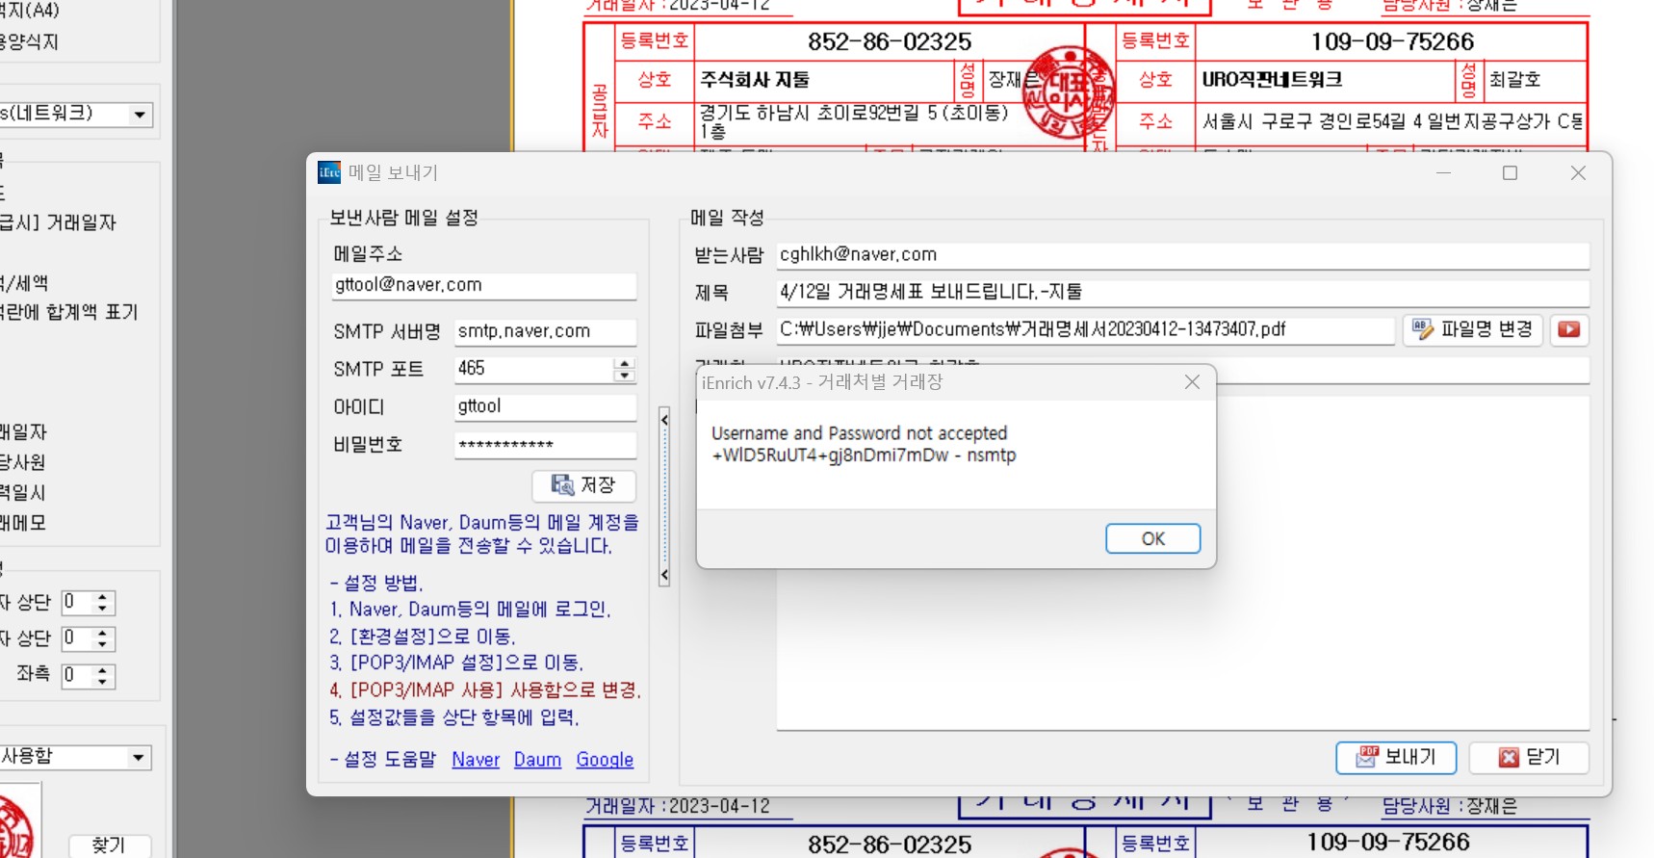The width and height of the screenshot is (1654, 858).
Task: Click the 제목 subject input field
Action: click(1182, 292)
